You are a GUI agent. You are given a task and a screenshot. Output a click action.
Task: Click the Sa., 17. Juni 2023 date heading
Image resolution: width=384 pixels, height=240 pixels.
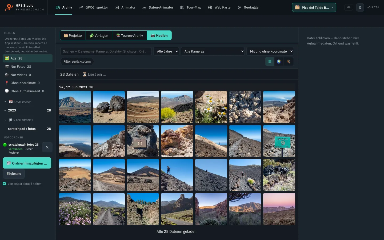click(73, 87)
